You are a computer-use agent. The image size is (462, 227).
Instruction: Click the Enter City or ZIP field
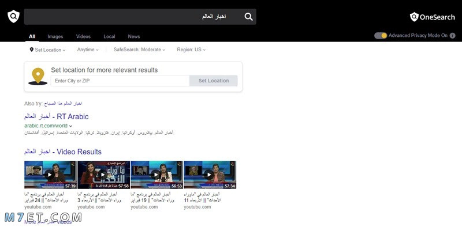120,81
